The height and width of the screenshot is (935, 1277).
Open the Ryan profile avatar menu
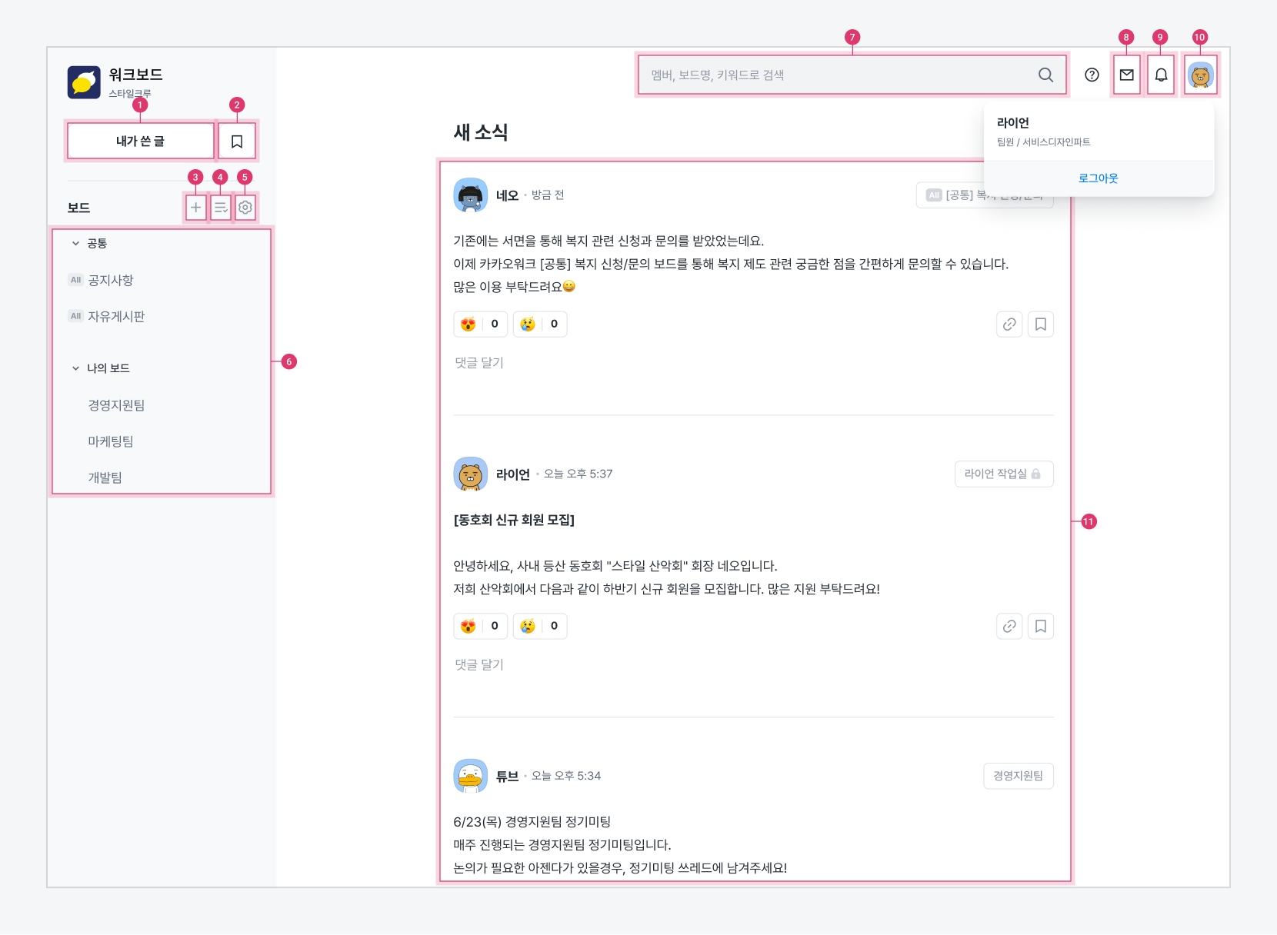(x=1200, y=75)
